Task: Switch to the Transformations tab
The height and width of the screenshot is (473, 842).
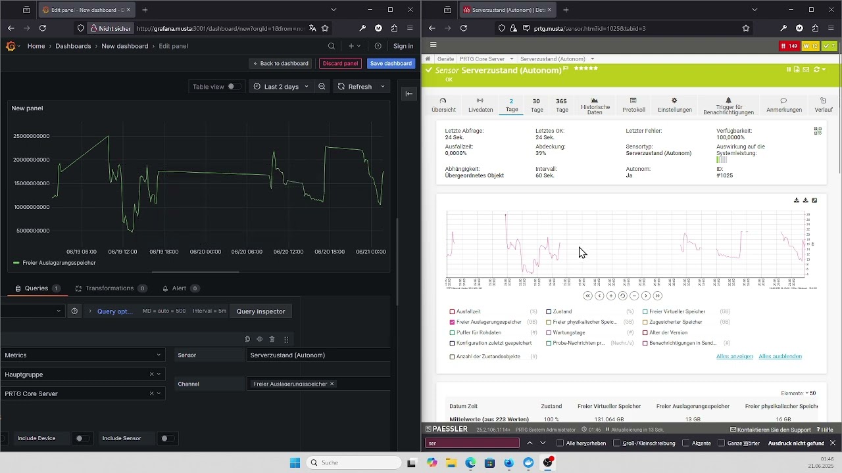Action: pos(111,288)
